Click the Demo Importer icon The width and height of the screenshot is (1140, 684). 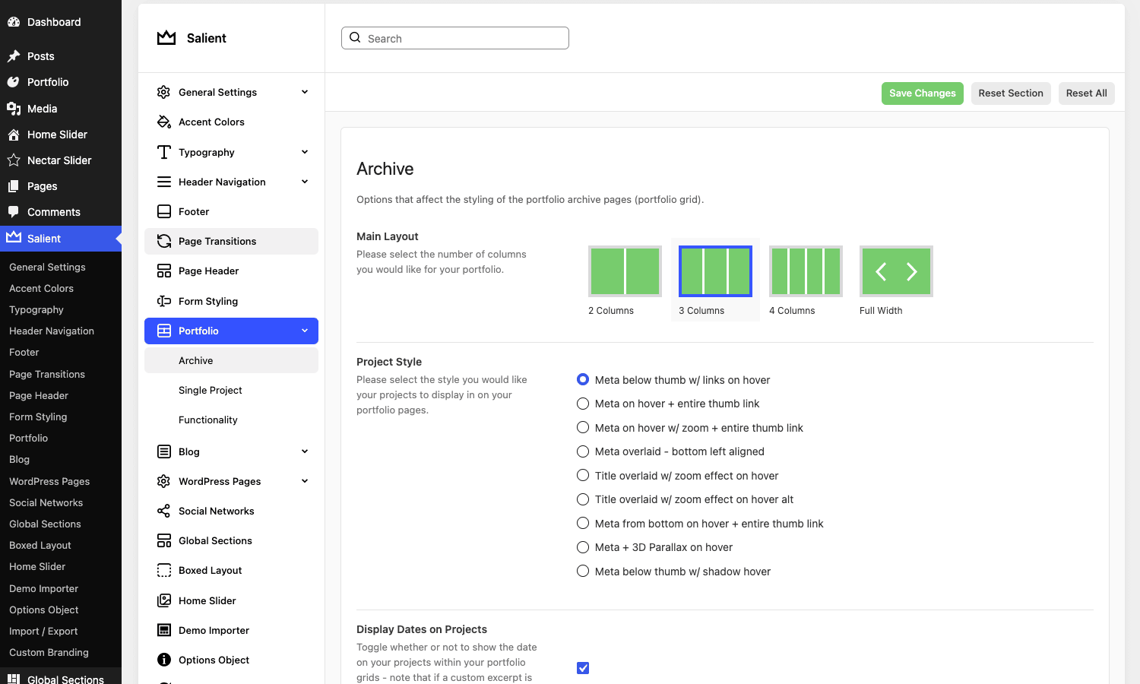click(x=164, y=630)
